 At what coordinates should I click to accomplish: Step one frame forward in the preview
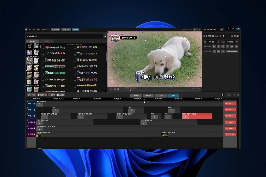click(122, 89)
